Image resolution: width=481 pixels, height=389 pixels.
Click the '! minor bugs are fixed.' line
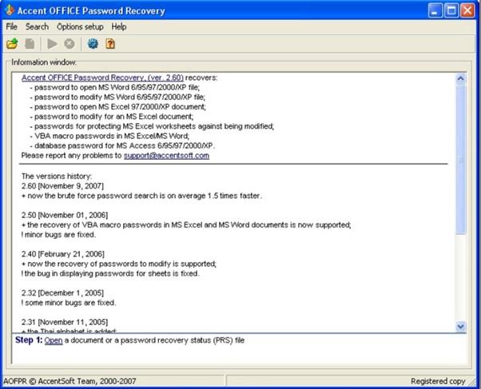[x=58, y=235]
